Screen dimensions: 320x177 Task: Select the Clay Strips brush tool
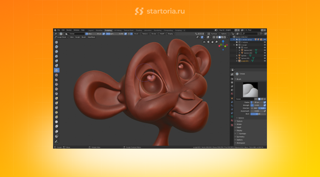point(56,52)
